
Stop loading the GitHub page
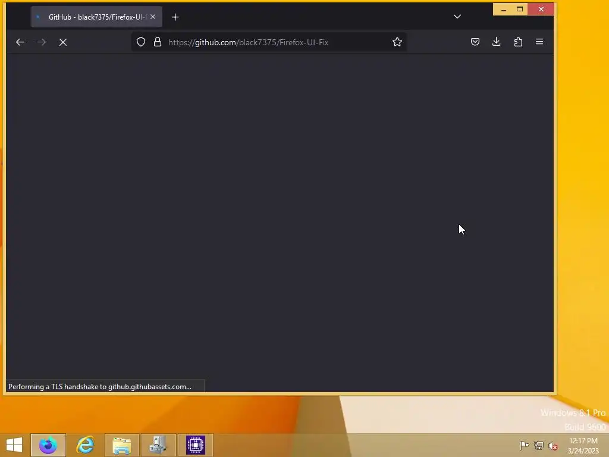pyautogui.click(x=63, y=42)
